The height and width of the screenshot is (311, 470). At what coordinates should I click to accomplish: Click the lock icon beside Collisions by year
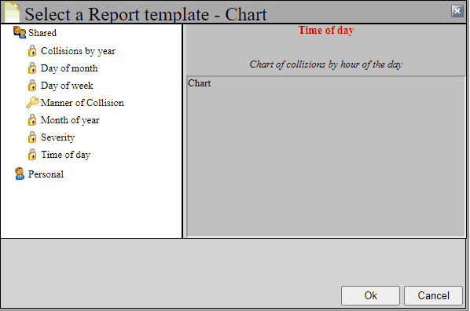(32, 50)
